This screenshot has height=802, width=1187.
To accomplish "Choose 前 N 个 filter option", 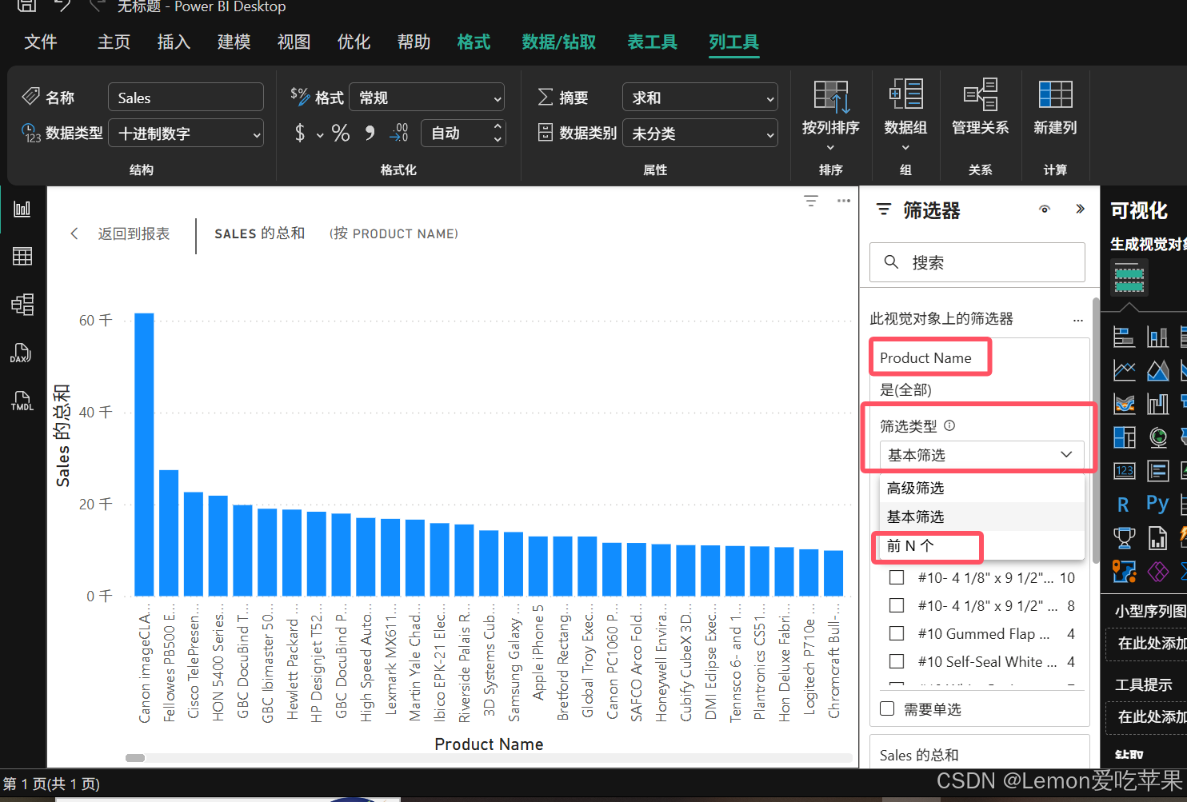I will [x=981, y=545].
